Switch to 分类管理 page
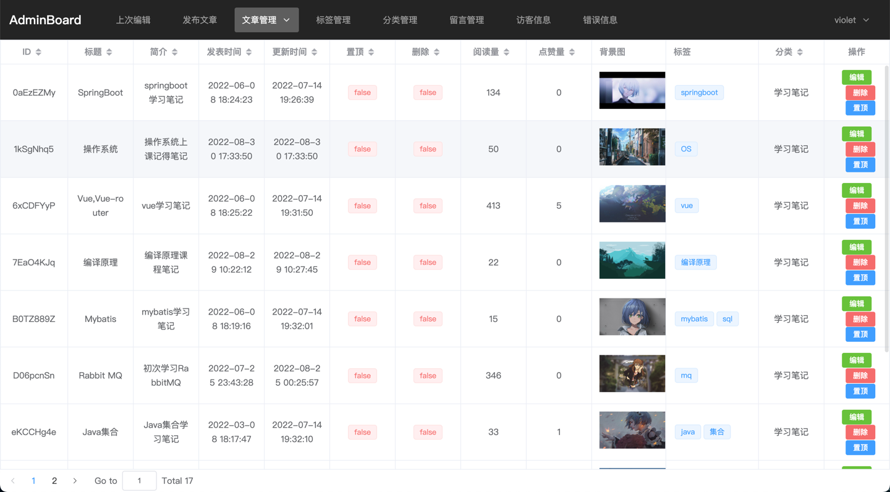The width and height of the screenshot is (890, 492). (x=400, y=20)
